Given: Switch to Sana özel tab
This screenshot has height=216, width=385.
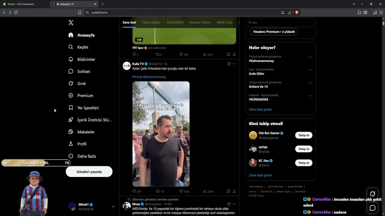Looking at the screenshot, I should tap(129, 22).
